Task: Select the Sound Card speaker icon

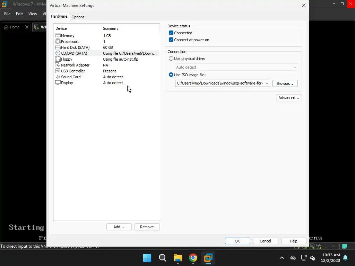Action: [x=58, y=77]
